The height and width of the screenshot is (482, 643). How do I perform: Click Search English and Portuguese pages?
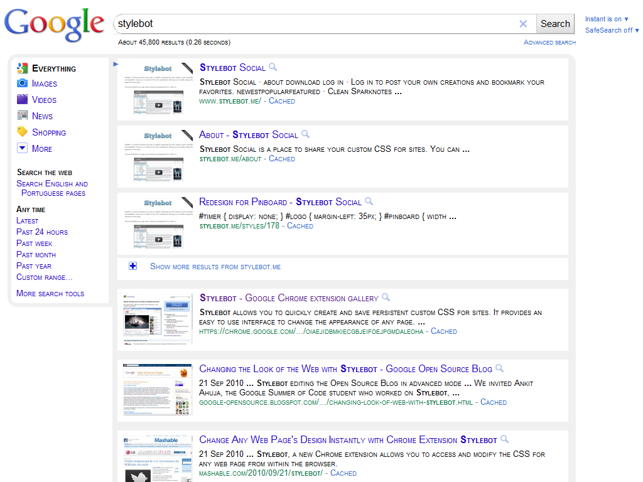point(52,188)
